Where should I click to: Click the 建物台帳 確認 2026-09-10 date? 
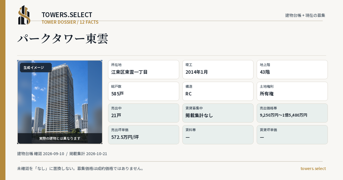(x=41, y=154)
